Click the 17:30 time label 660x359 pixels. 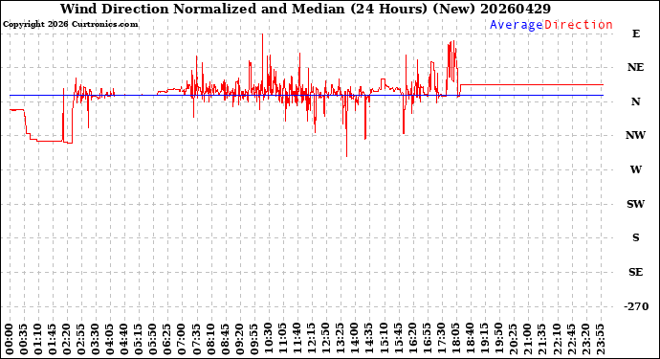441,340
